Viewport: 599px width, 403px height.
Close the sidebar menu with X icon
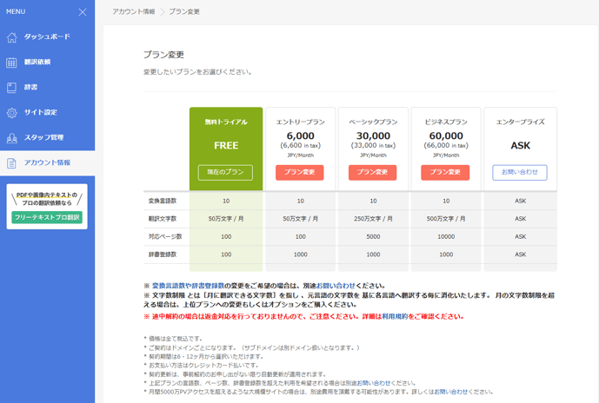(83, 12)
